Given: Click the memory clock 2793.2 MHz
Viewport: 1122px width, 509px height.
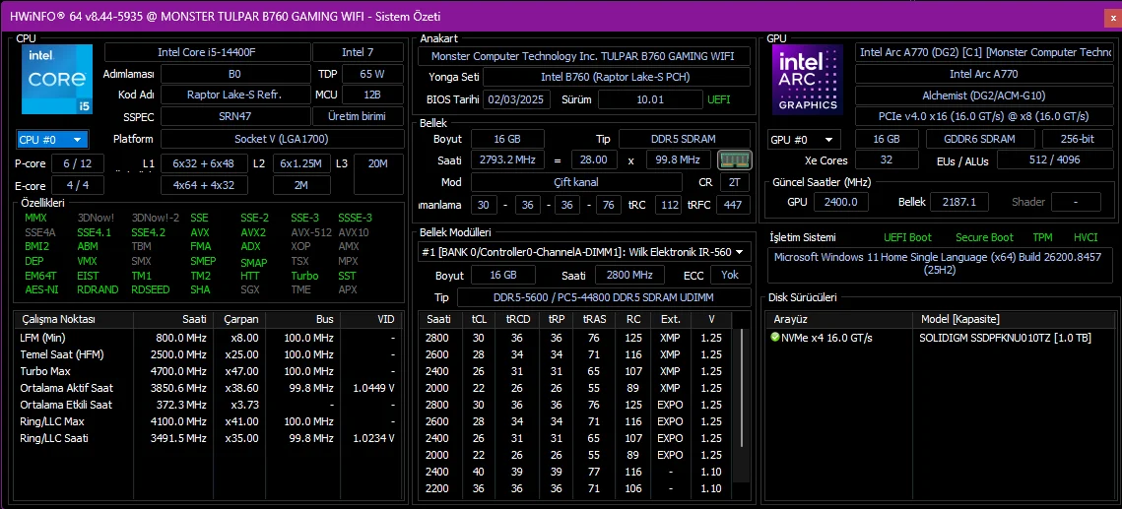Looking at the screenshot, I should pos(507,160).
